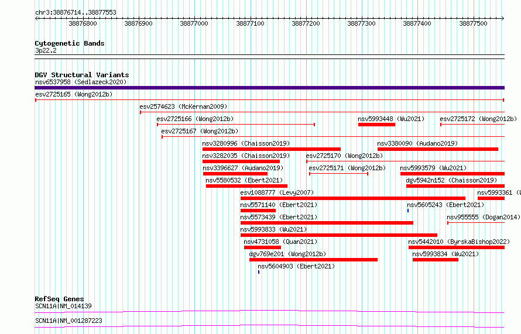
Task: Click the small blue nsv5604903 marker
Action: click(259, 272)
